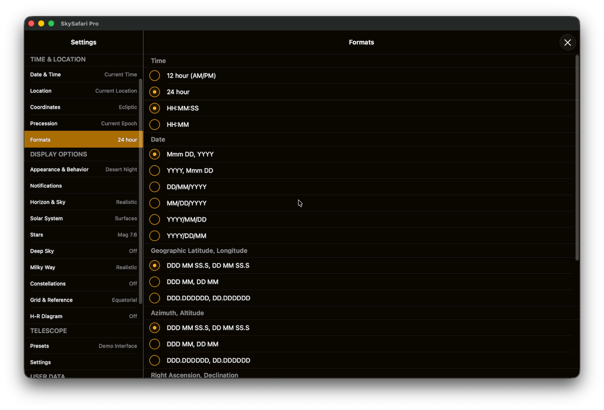Open the Precession settings row
This screenshot has height=410, width=604.
coord(83,124)
